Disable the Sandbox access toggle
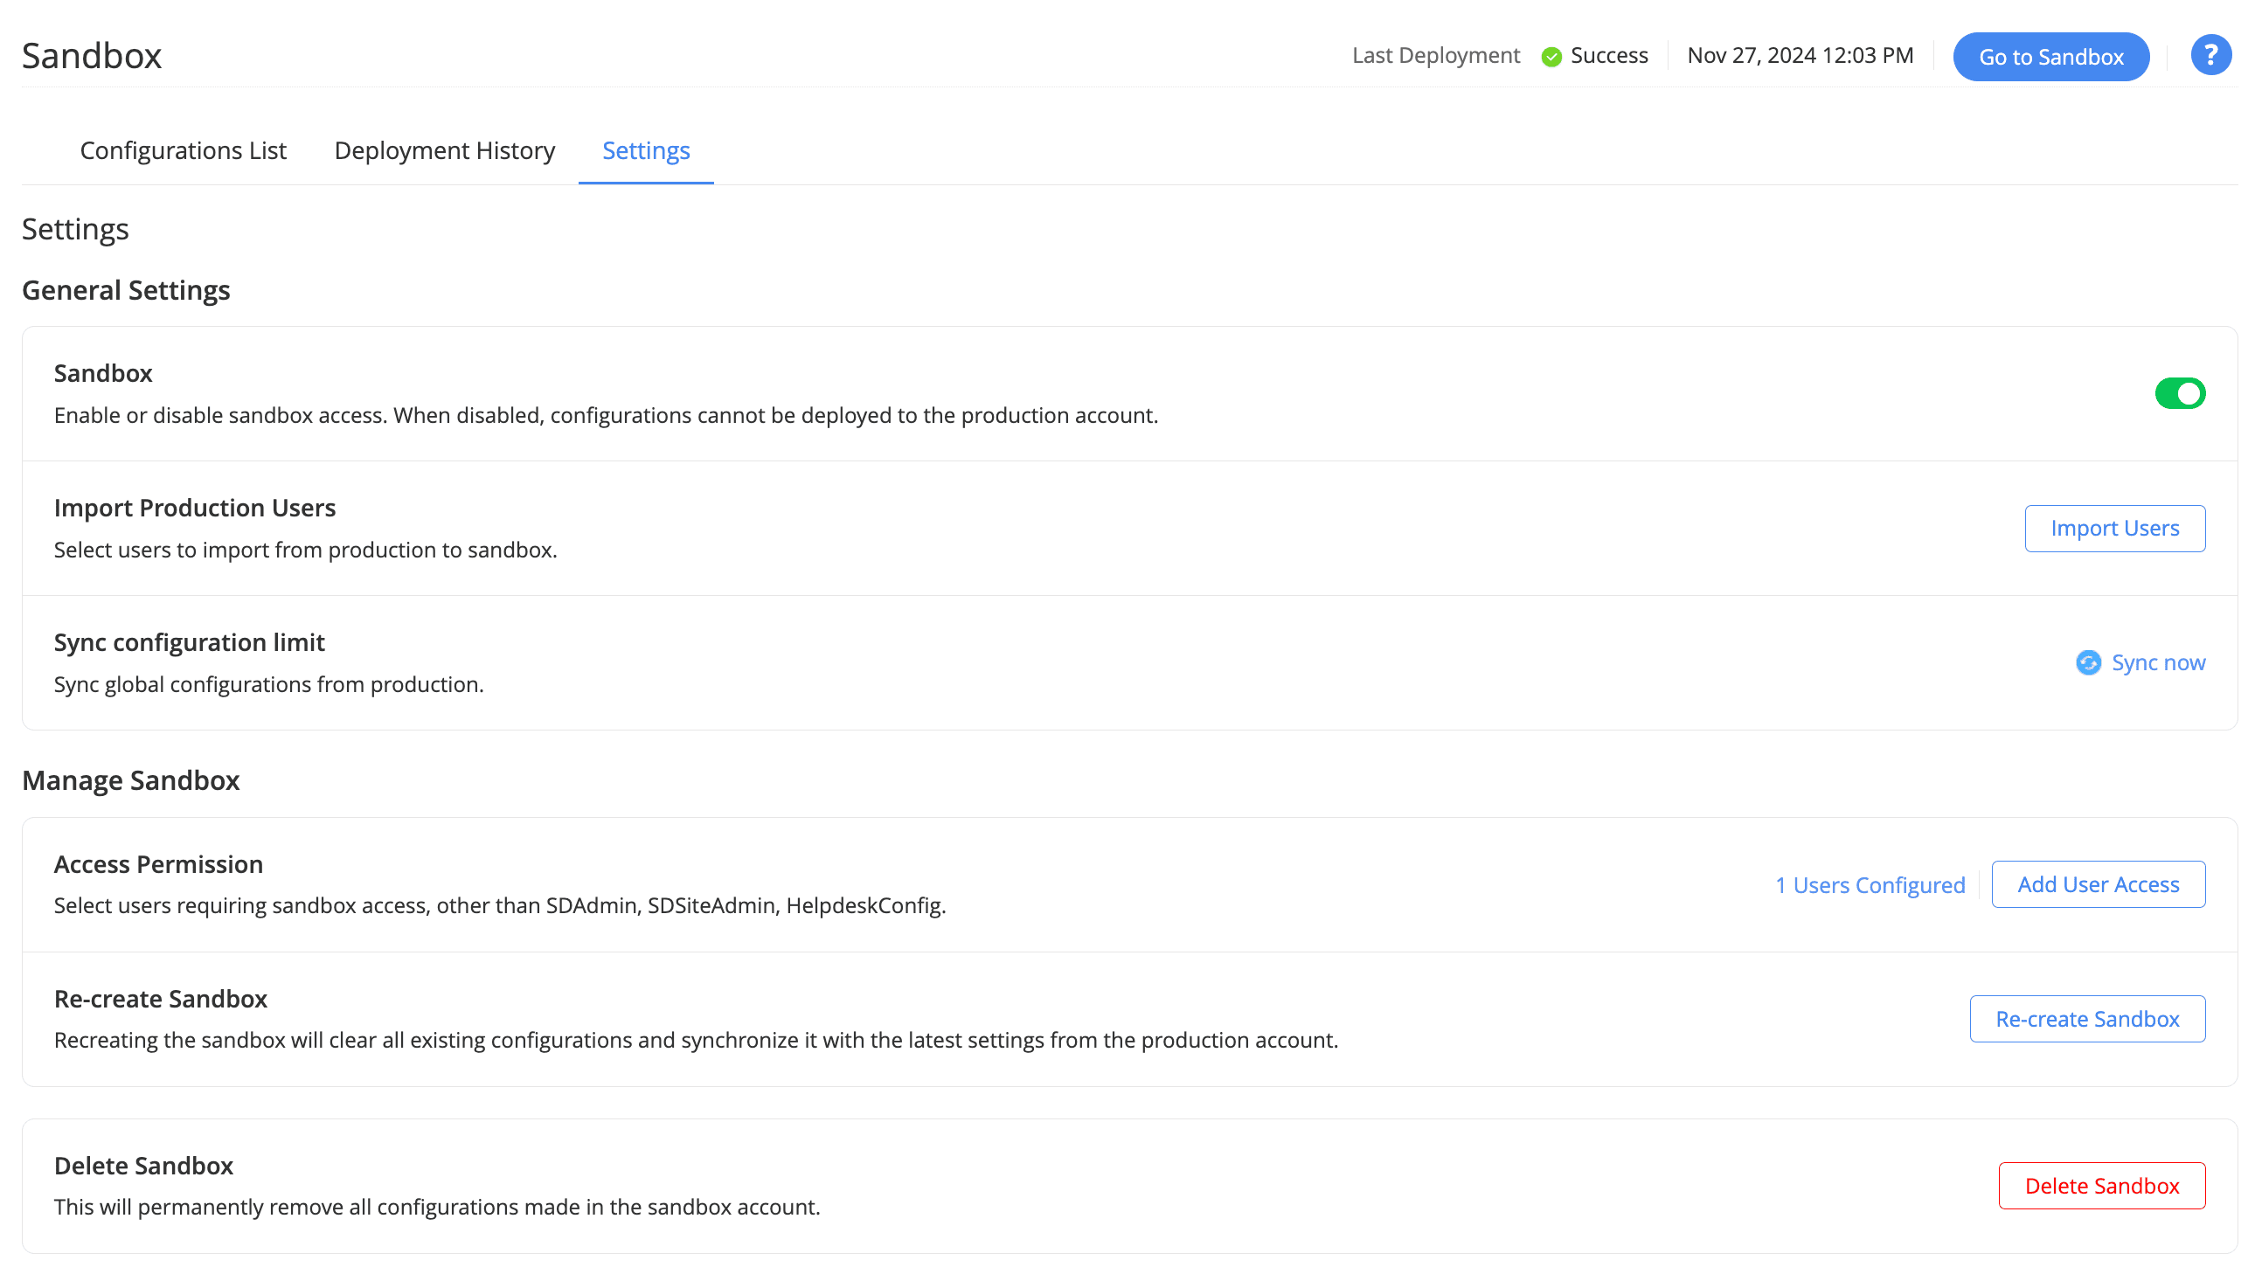Image resolution: width=2248 pixels, height=1288 pixels. click(x=2179, y=394)
